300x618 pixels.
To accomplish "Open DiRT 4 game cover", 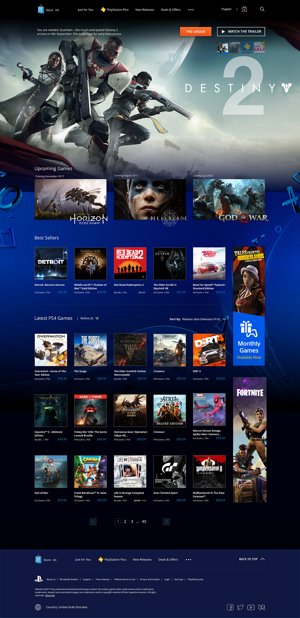I will [209, 350].
